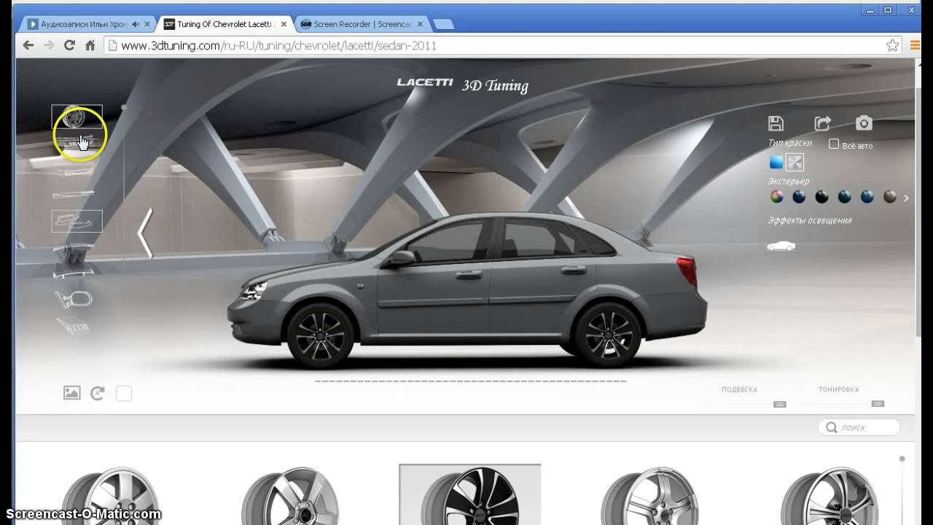
Task: Select the second silver wheel thumbnail
Action: coord(290,496)
